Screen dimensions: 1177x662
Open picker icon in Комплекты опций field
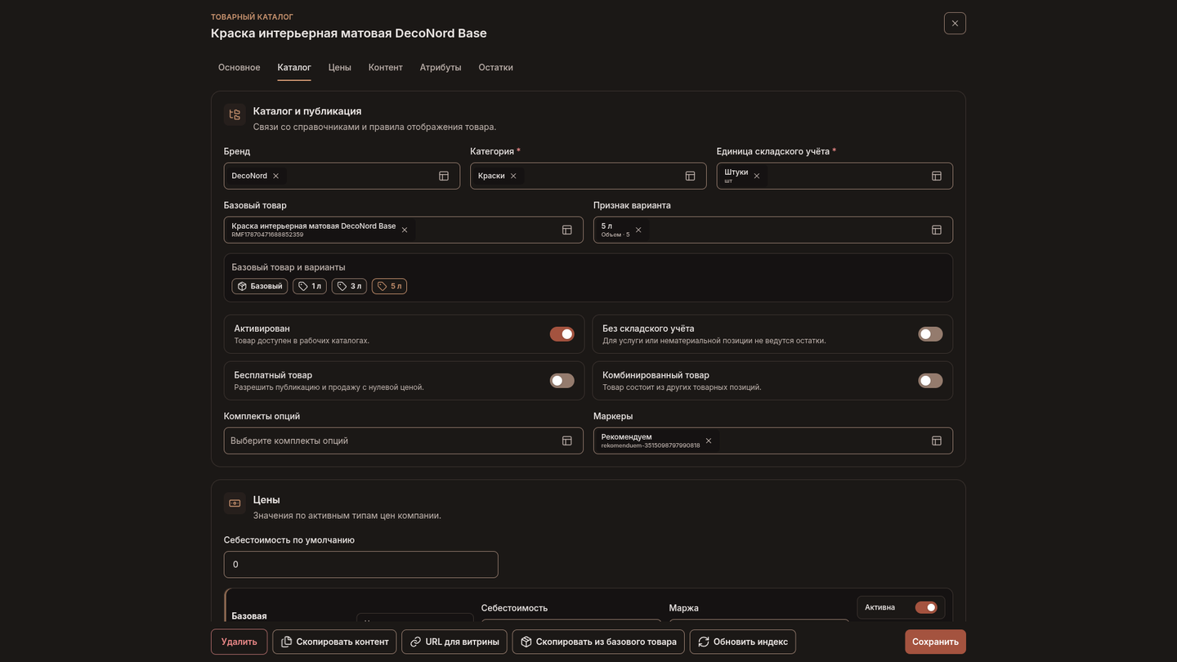coord(566,441)
